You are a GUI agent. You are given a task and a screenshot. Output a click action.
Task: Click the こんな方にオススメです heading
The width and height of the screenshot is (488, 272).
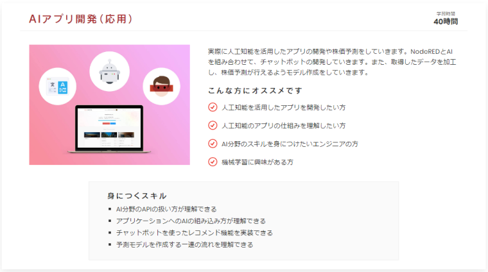click(x=255, y=90)
